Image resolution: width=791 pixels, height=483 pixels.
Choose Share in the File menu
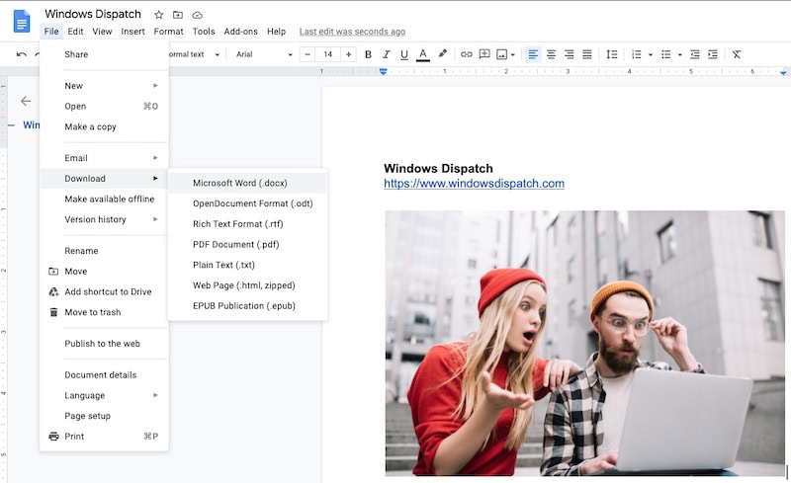click(104, 54)
